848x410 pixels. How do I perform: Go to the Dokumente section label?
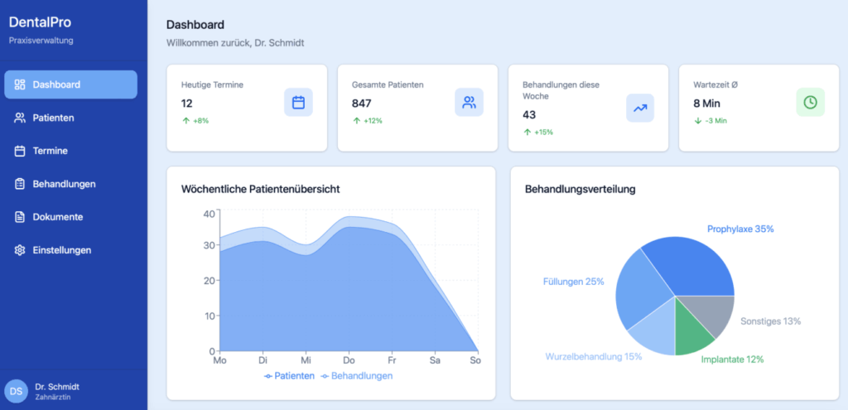tap(57, 217)
